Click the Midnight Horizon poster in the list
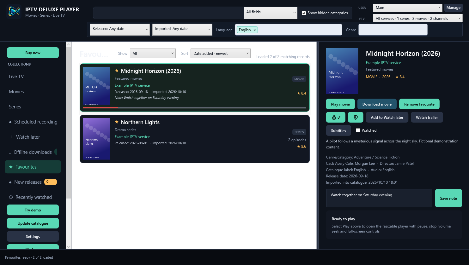Viewport: 469px width, 265px height. click(x=97, y=86)
